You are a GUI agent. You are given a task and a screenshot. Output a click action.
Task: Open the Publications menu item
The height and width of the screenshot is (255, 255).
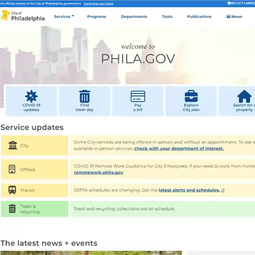point(199,16)
